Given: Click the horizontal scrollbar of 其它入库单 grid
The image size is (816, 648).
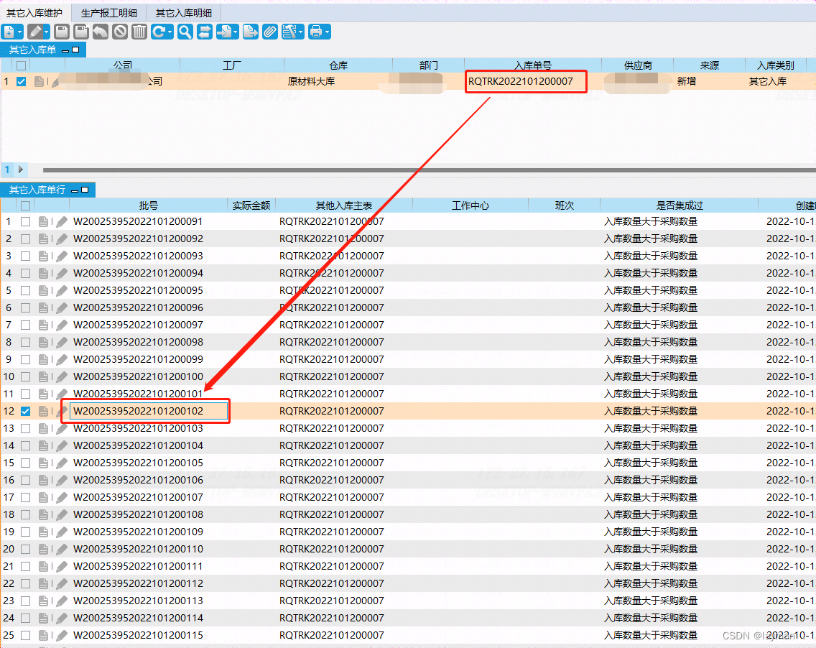Looking at the screenshot, I should tap(429, 170).
